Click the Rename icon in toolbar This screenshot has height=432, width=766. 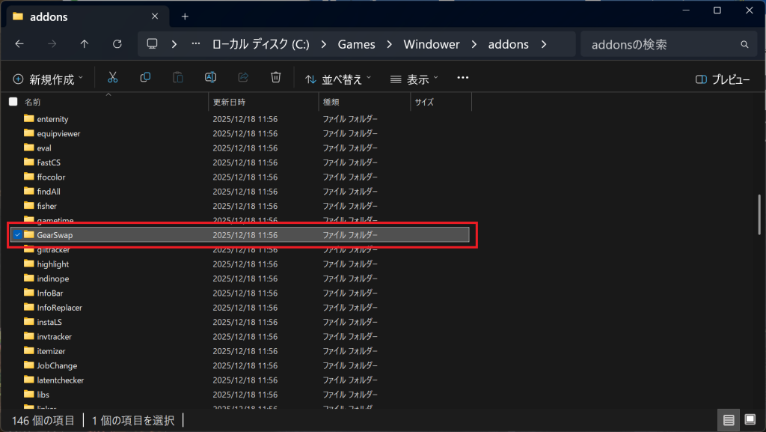211,78
